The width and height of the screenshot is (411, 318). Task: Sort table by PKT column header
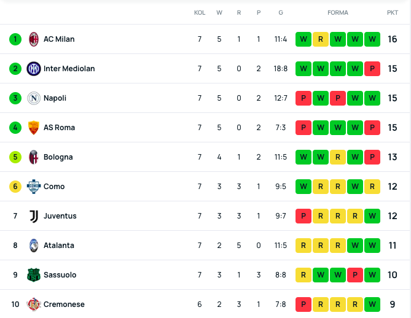[x=393, y=12]
